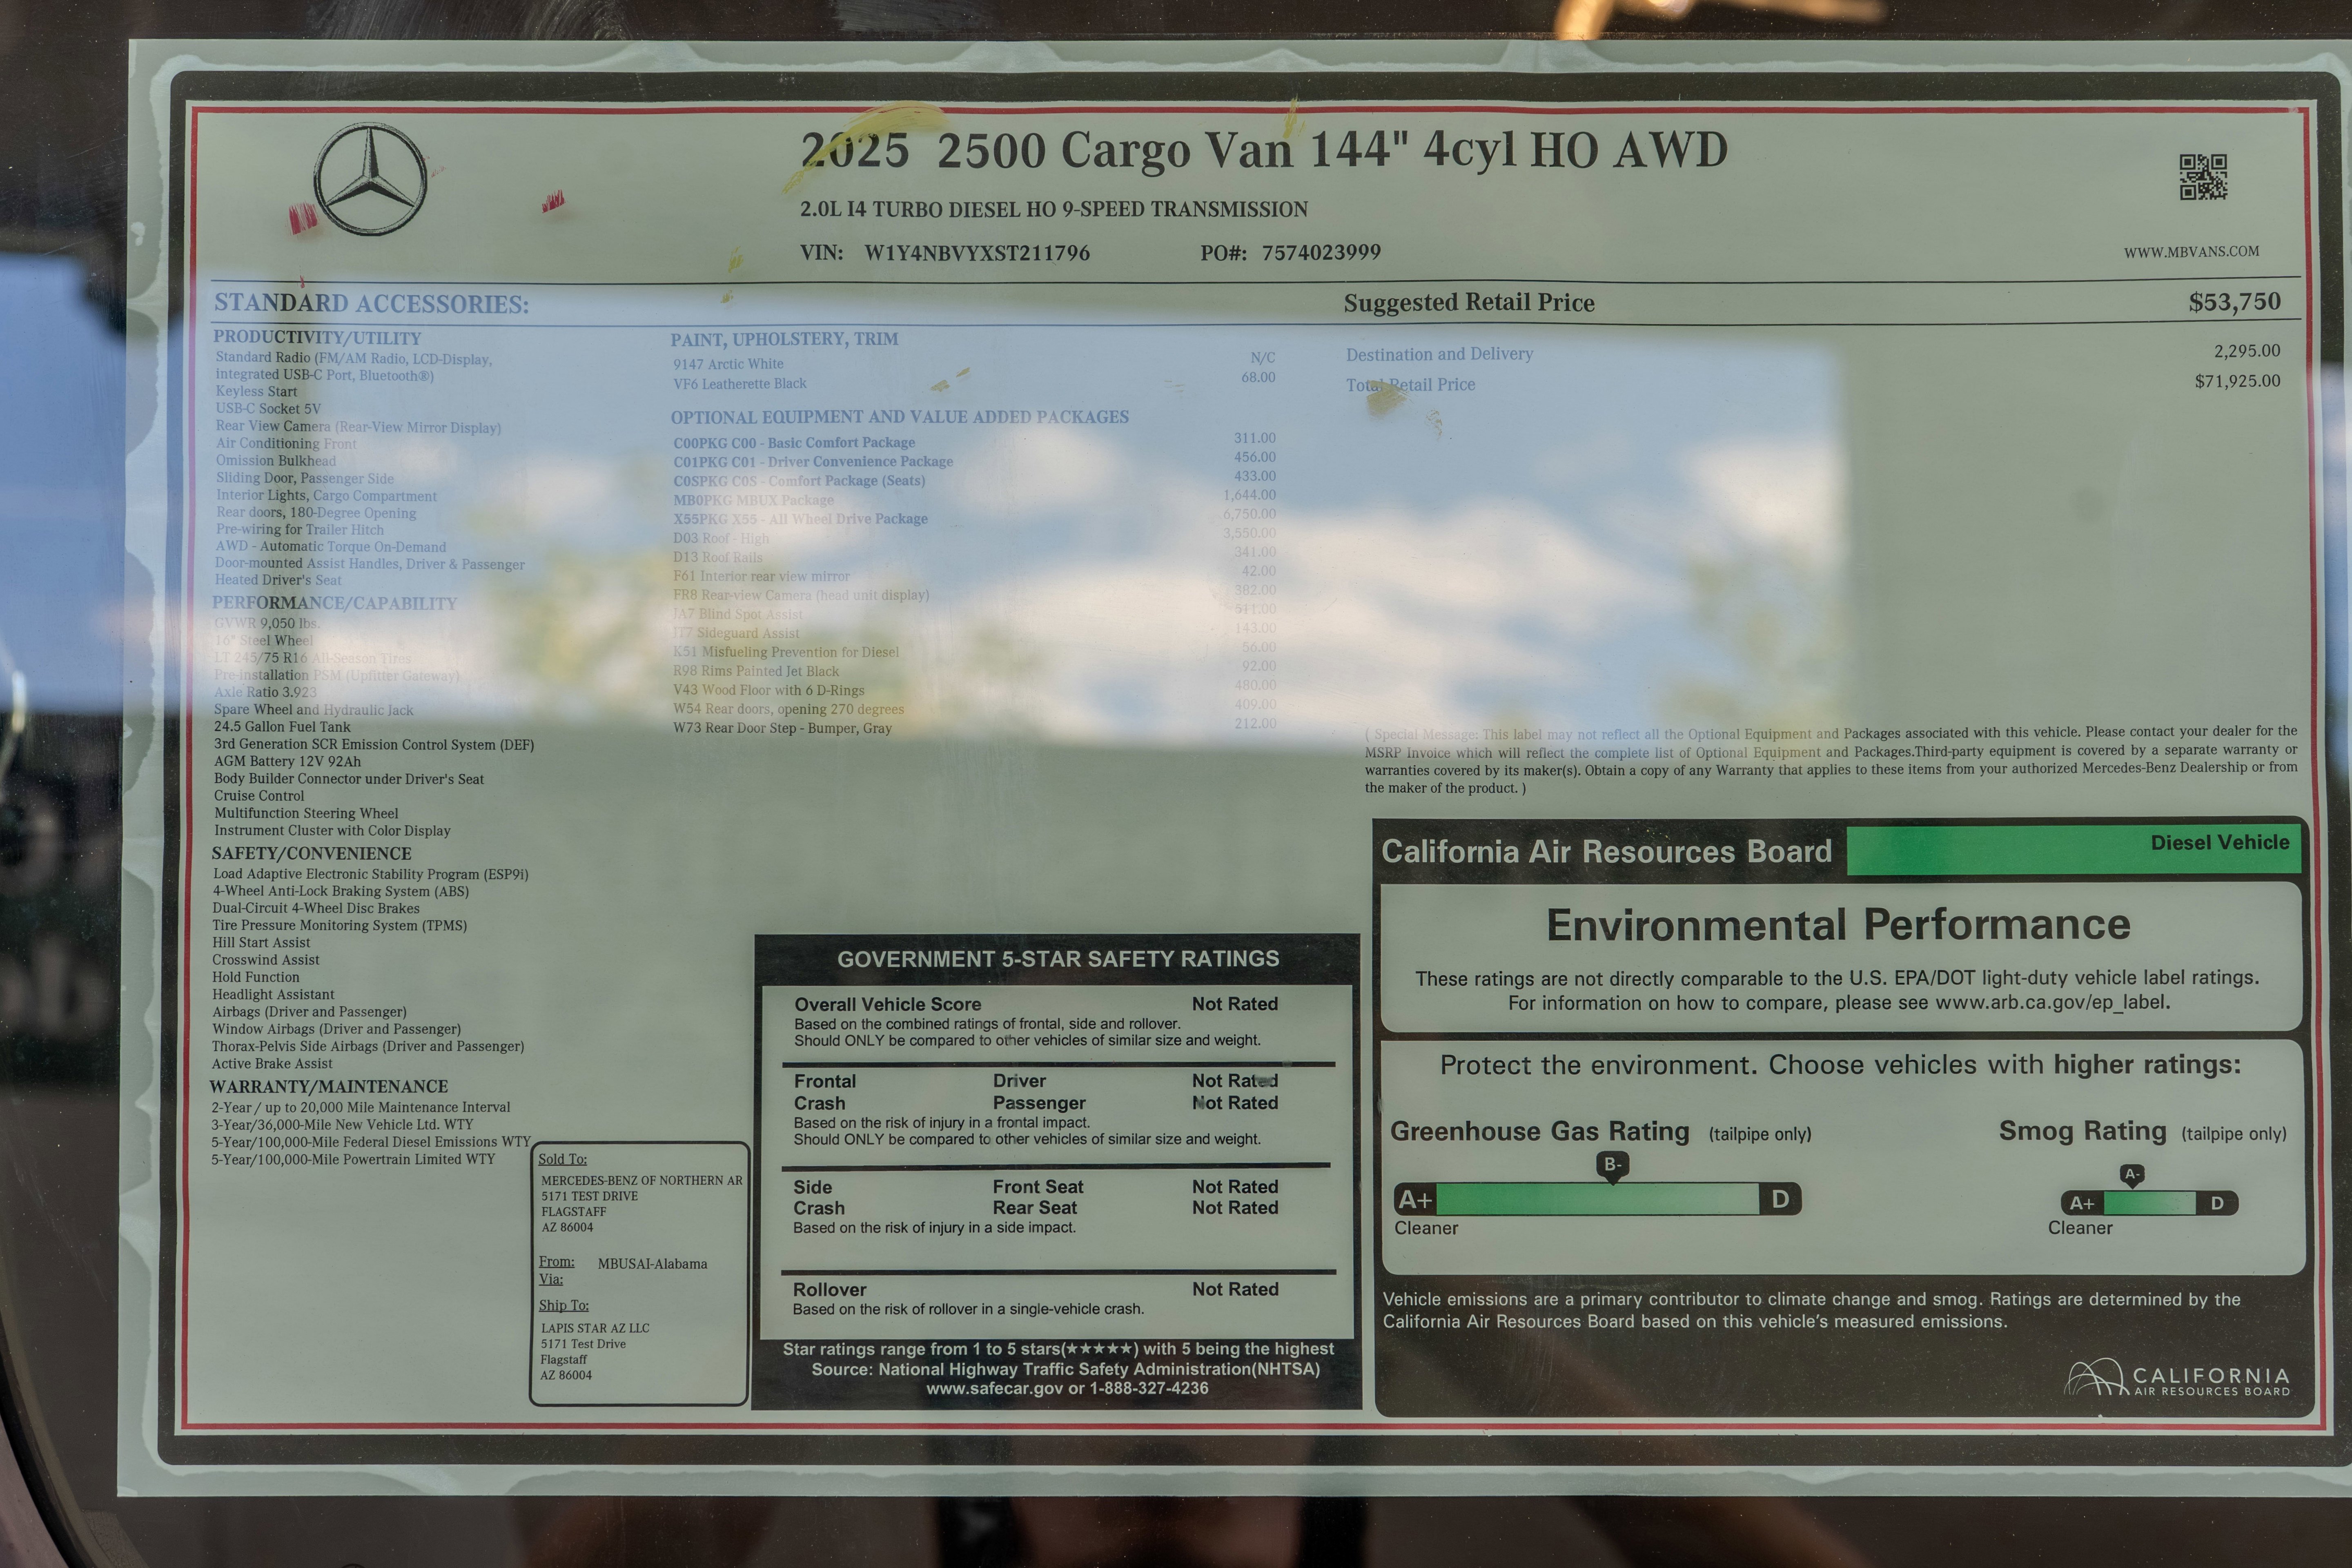This screenshot has height=1568, width=2352.
Task: Click the 'PRODUCTIVITY/UTILITY' section heading
Action: tap(317, 338)
